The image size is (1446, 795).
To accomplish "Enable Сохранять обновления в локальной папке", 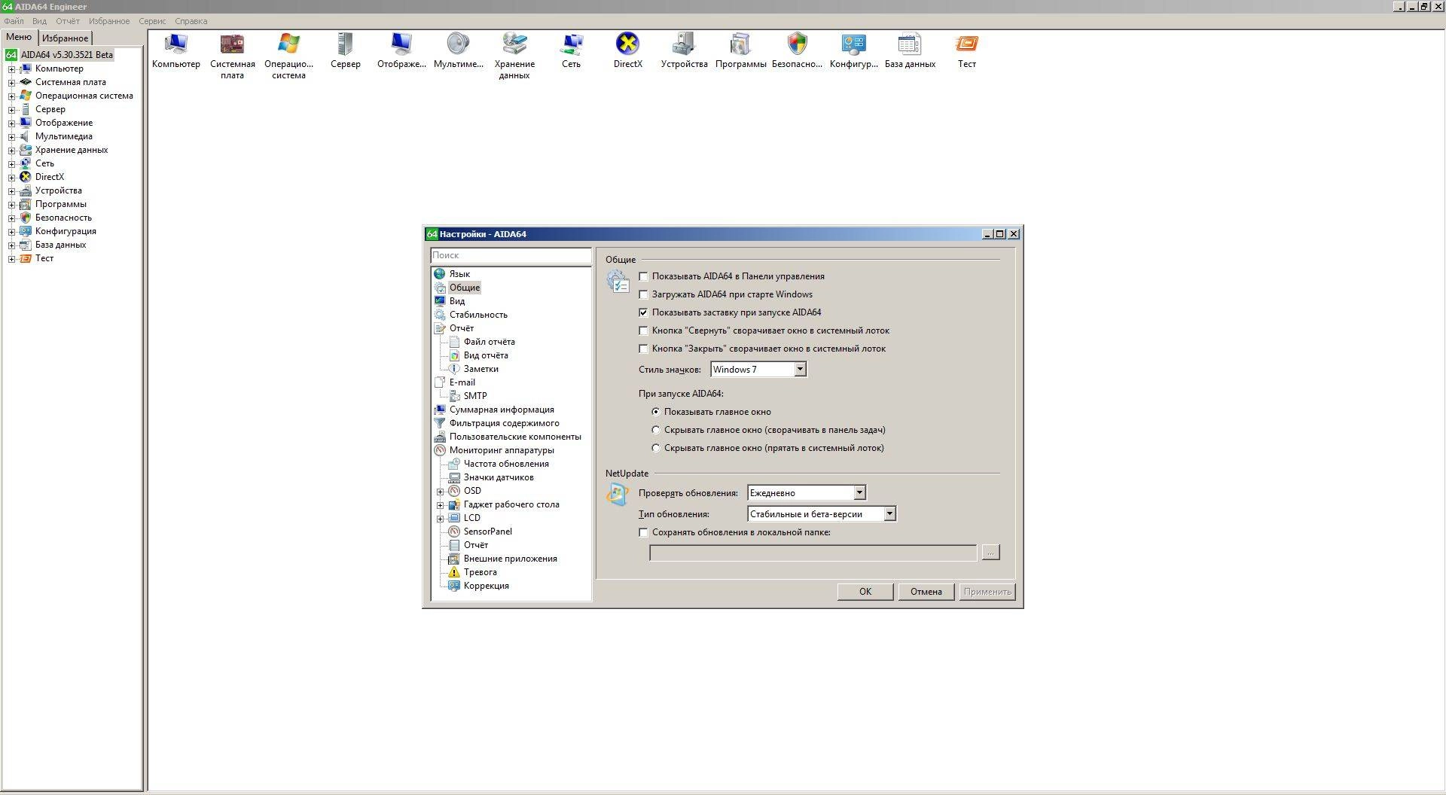I will pos(643,532).
